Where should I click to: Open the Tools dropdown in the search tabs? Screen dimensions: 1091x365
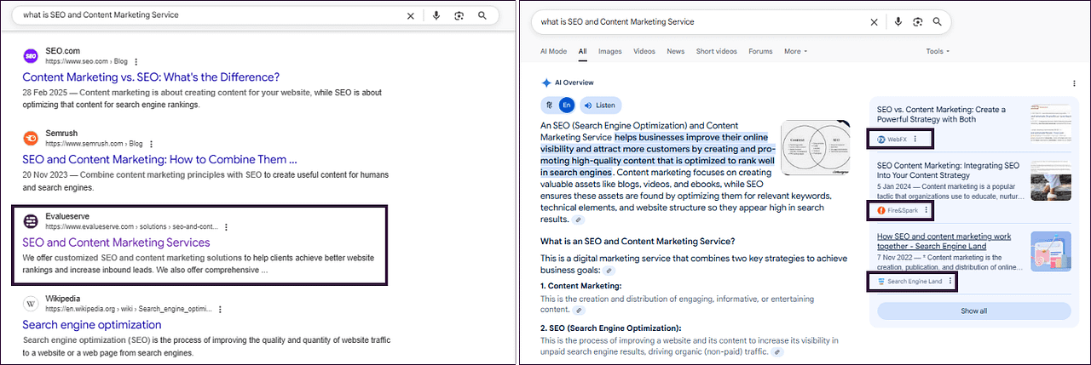pos(938,51)
